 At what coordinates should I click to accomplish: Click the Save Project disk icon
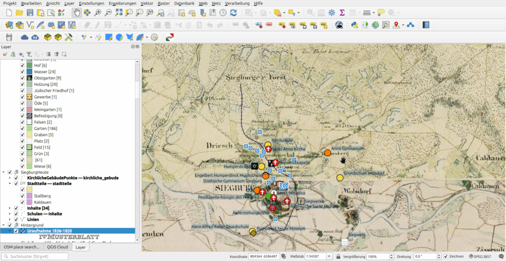(x=30, y=12)
